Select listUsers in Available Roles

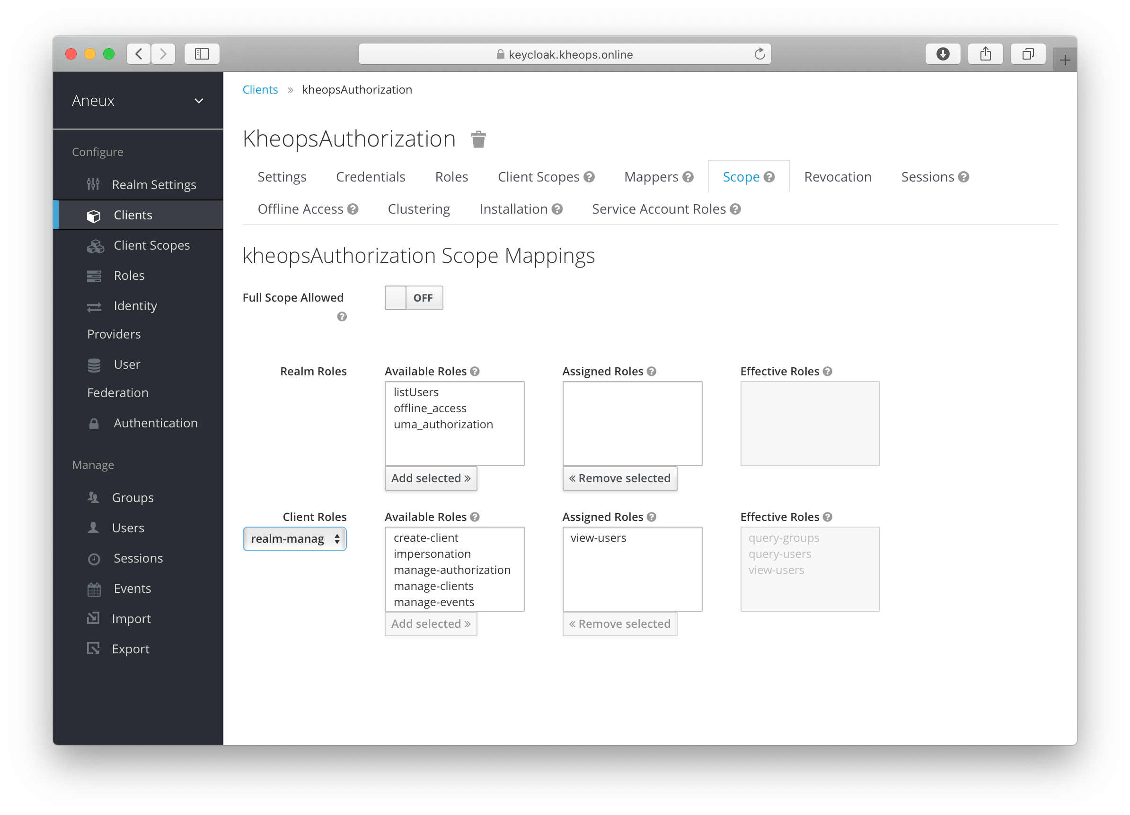click(x=416, y=392)
